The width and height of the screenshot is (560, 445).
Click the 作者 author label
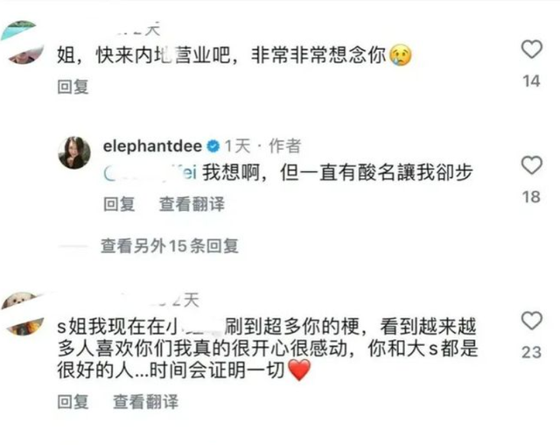[284, 146]
